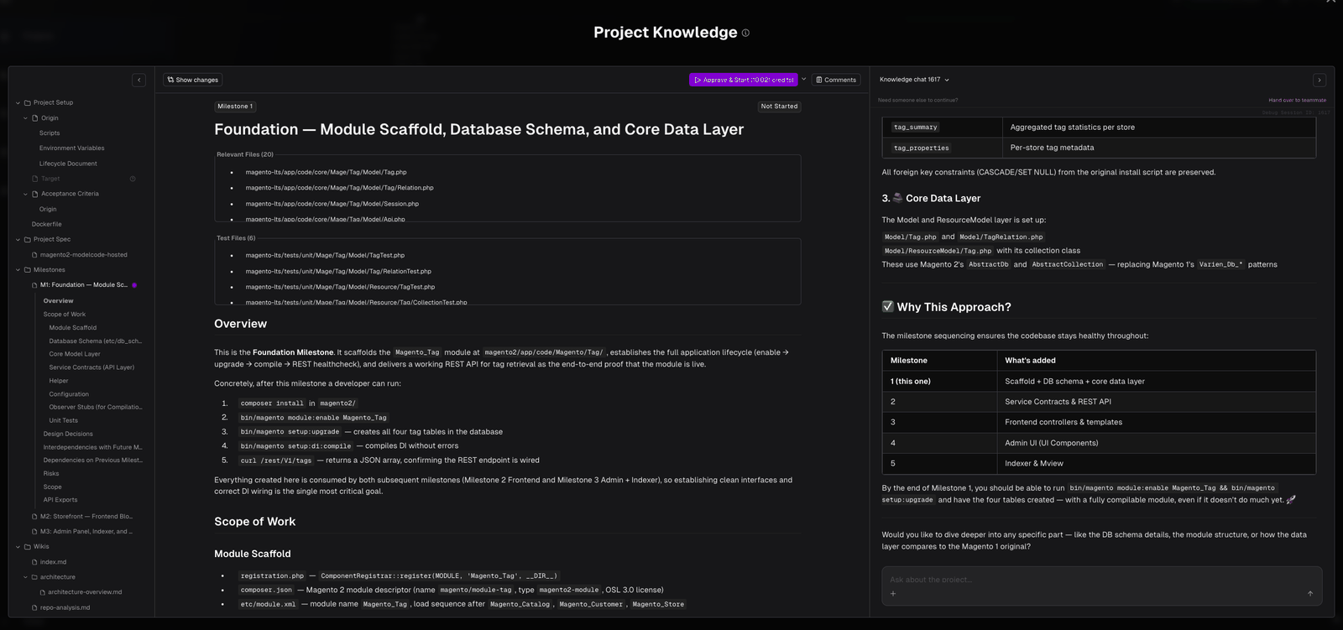The height and width of the screenshot is (630, 1343).
Task: Go to Database Schema outline item
Action: tap(96, 341)
